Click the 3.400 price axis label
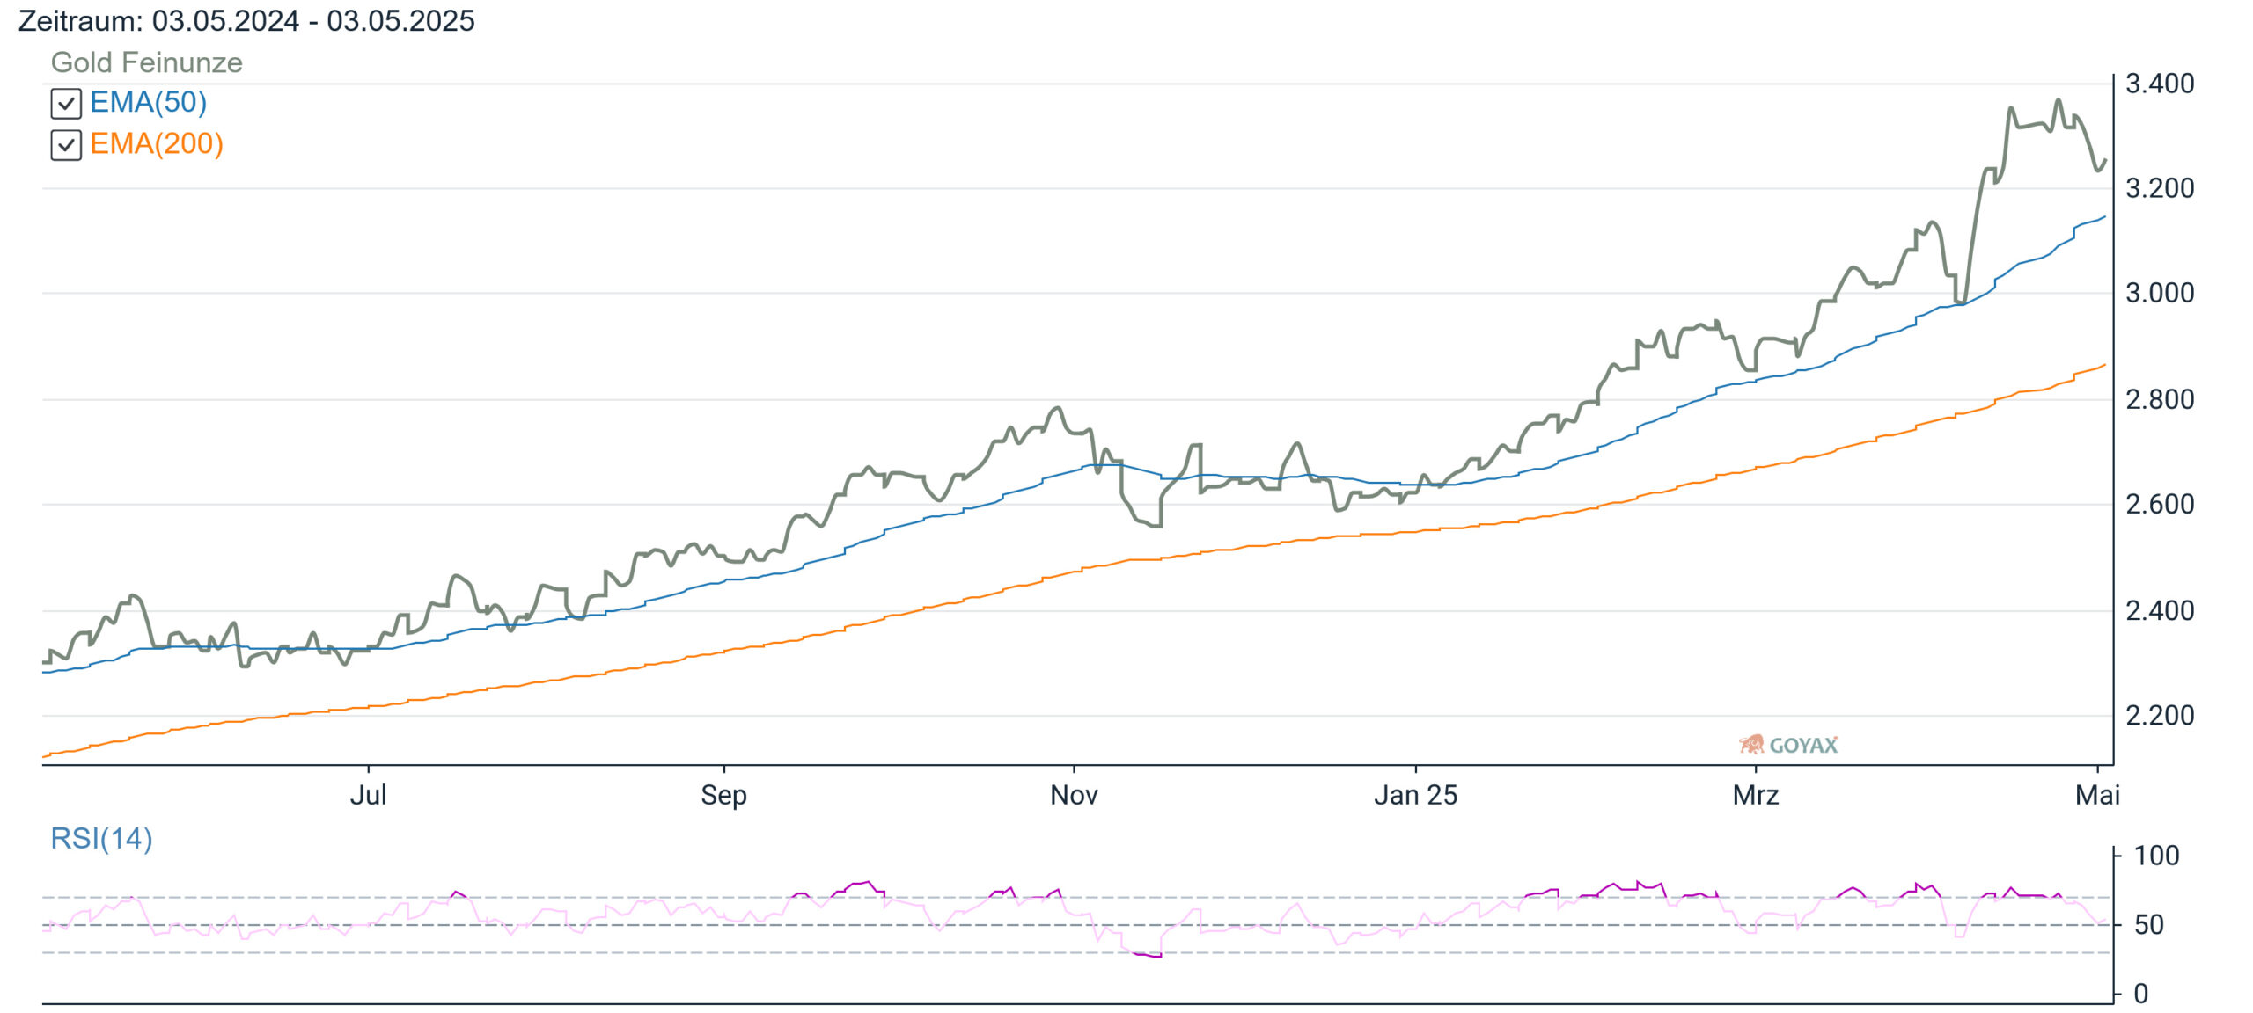This screenshot has height=1013, width=2253. tap(2160, 84)
